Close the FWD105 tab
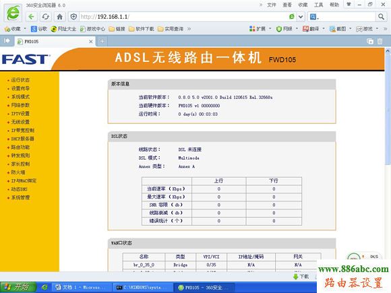The width and height of the screenshot is (391, 293). click(91, 42)
